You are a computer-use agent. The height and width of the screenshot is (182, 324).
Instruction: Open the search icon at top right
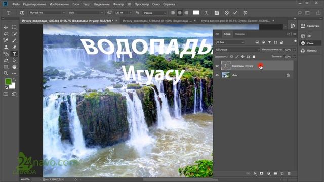[299, 13]
